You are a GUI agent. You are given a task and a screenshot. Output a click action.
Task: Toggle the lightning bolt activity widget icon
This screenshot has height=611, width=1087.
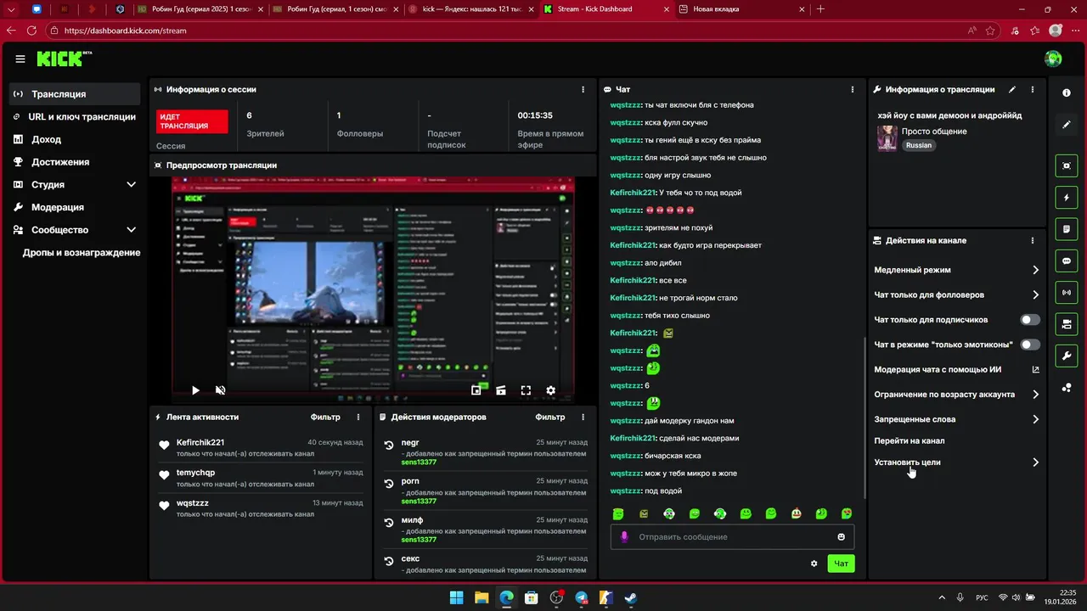pos(1067,198)
